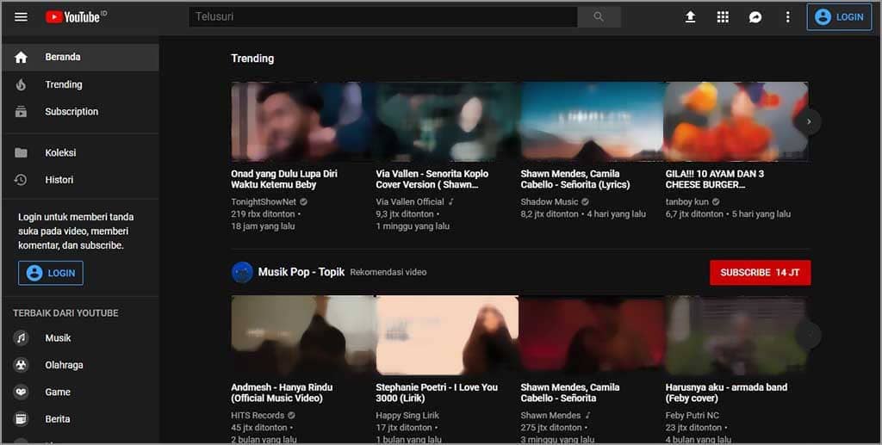The width and height of the screenshot is (882, 445).
Task: Select Beranda in the sidebar
Action: [80, 58]
